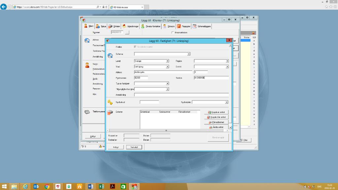Click Avbryt in the Fastighet dialog
This screenshot has height=190, width=338.
(116, 147)
